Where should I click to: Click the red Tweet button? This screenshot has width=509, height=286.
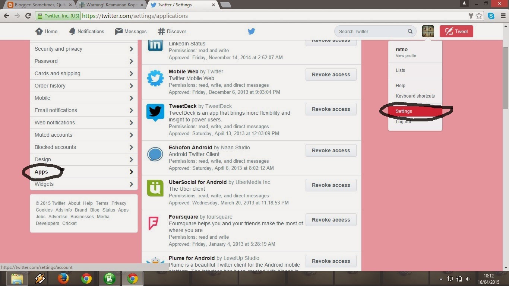[456, 31]
